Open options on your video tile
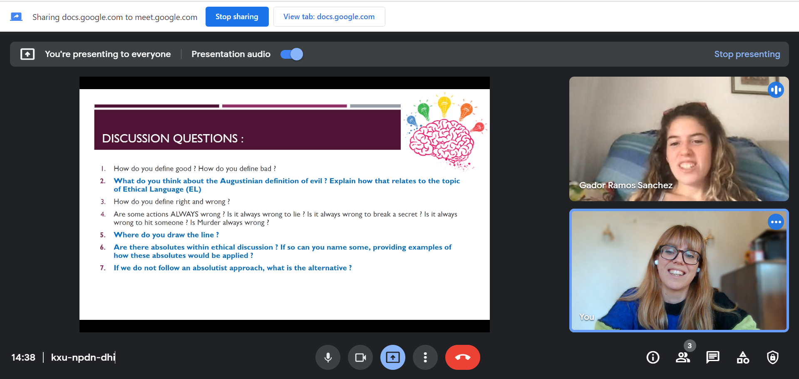Screen dimensions: 799x379 click(776, 222)
